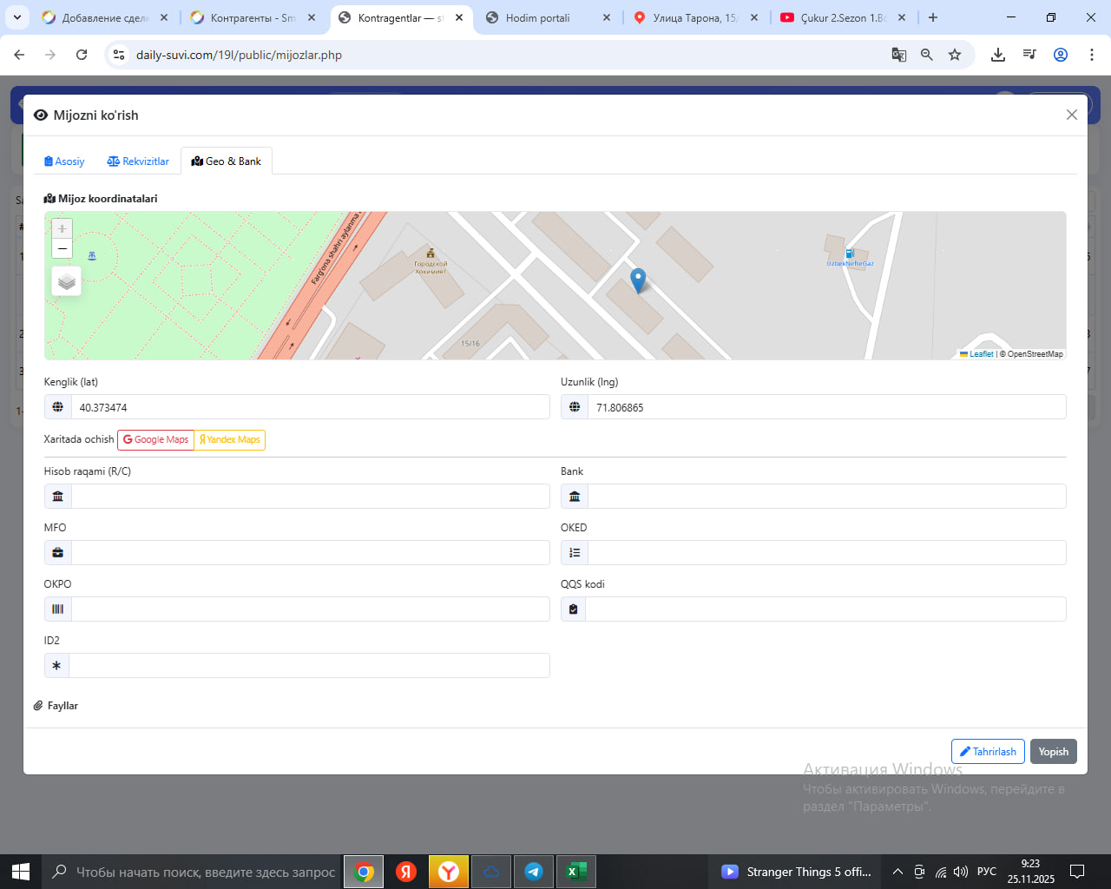Click the Hisob raqami input field
The image size is (1111, 889).
click(x=310, y=497)
